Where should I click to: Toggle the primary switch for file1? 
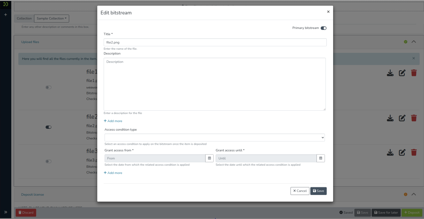pos(48,87)
